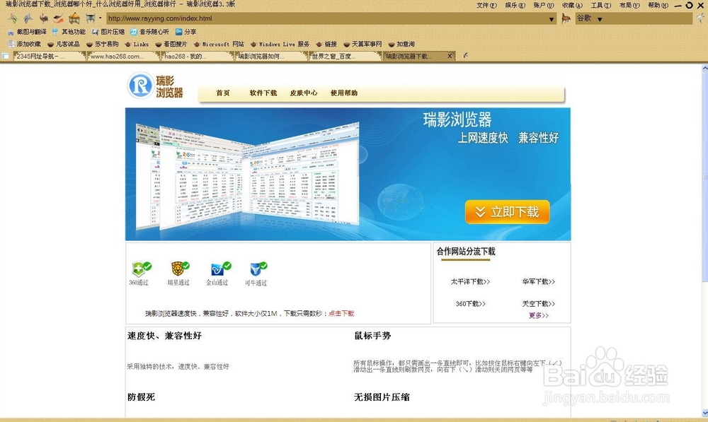Switch to the 2345网址导航 tab
This screenshot has width=708, height=422.
[x=50, y=56]
